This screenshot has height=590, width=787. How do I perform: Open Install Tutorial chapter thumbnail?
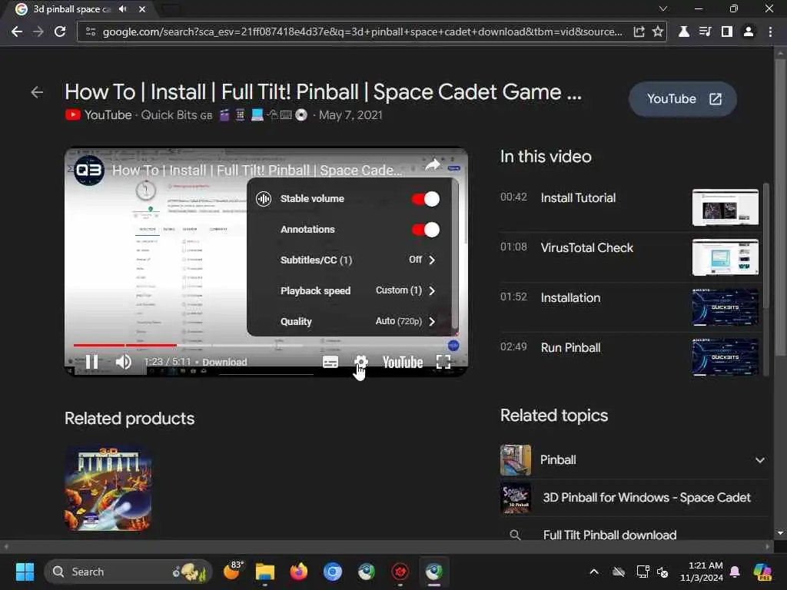tap(726, 207)
